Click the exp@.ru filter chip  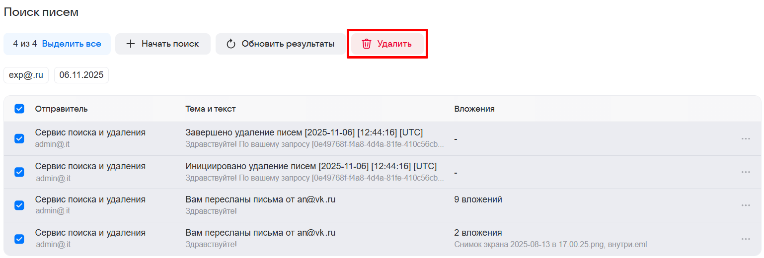point(26,75)
